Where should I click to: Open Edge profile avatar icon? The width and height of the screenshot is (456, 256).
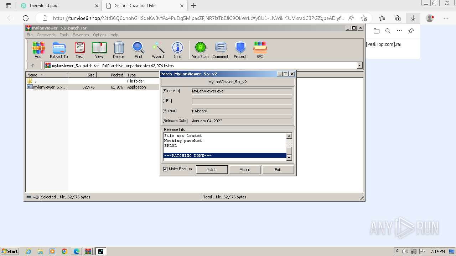pyautogui.click(x=430, y=18)
